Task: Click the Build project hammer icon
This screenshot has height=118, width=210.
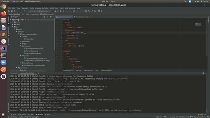Action: (x=25, y=11)
